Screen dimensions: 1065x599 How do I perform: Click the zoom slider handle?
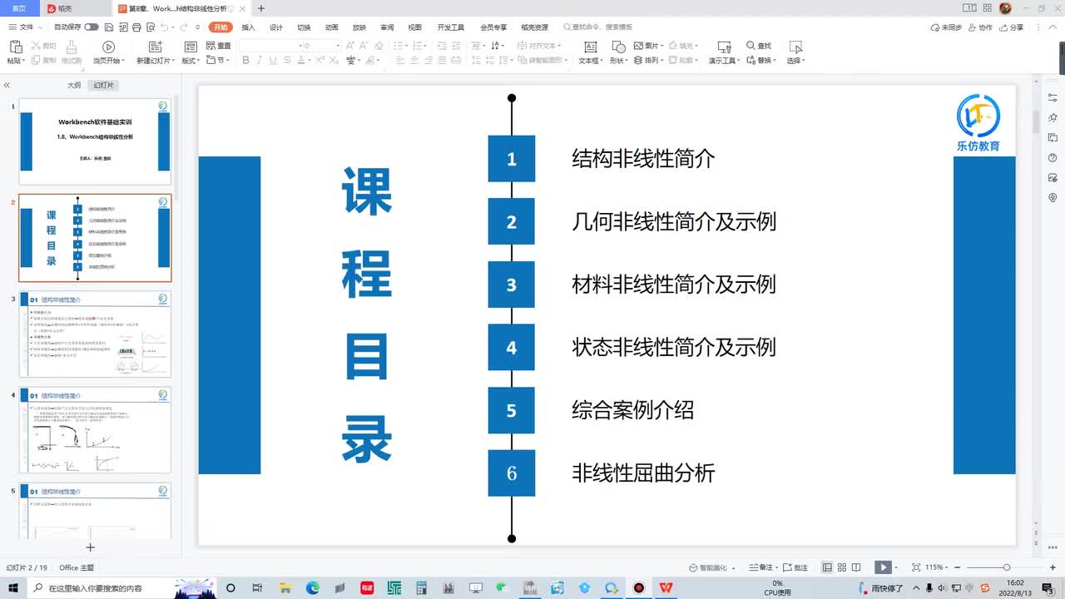(1007, 567)
